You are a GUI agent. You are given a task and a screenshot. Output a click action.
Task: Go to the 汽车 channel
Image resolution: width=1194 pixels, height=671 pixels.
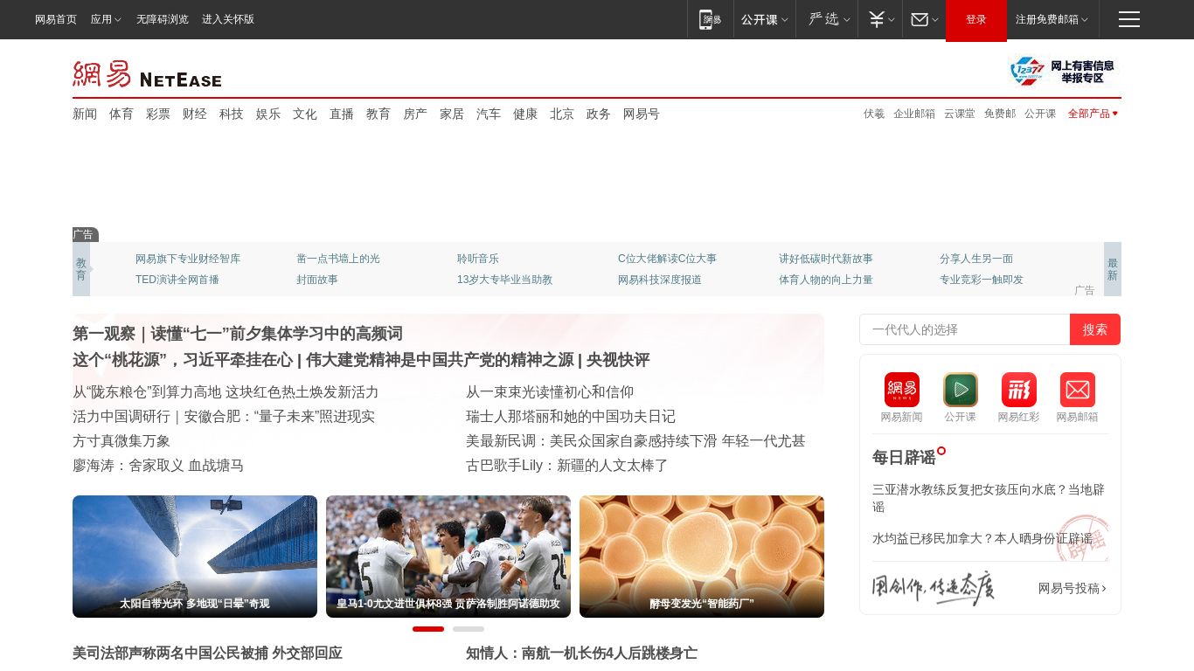pos(489,114)
